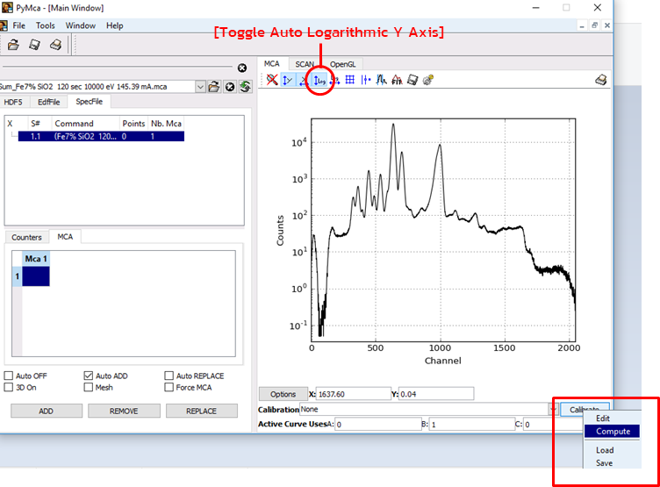Click the REMOVE button
660x487 pixels.
[x=124, y=411]
